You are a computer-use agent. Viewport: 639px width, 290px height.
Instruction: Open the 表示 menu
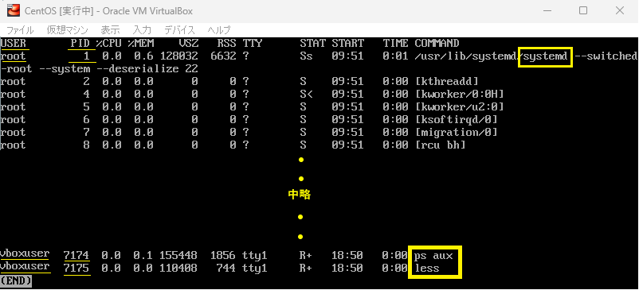coord(111,30)
